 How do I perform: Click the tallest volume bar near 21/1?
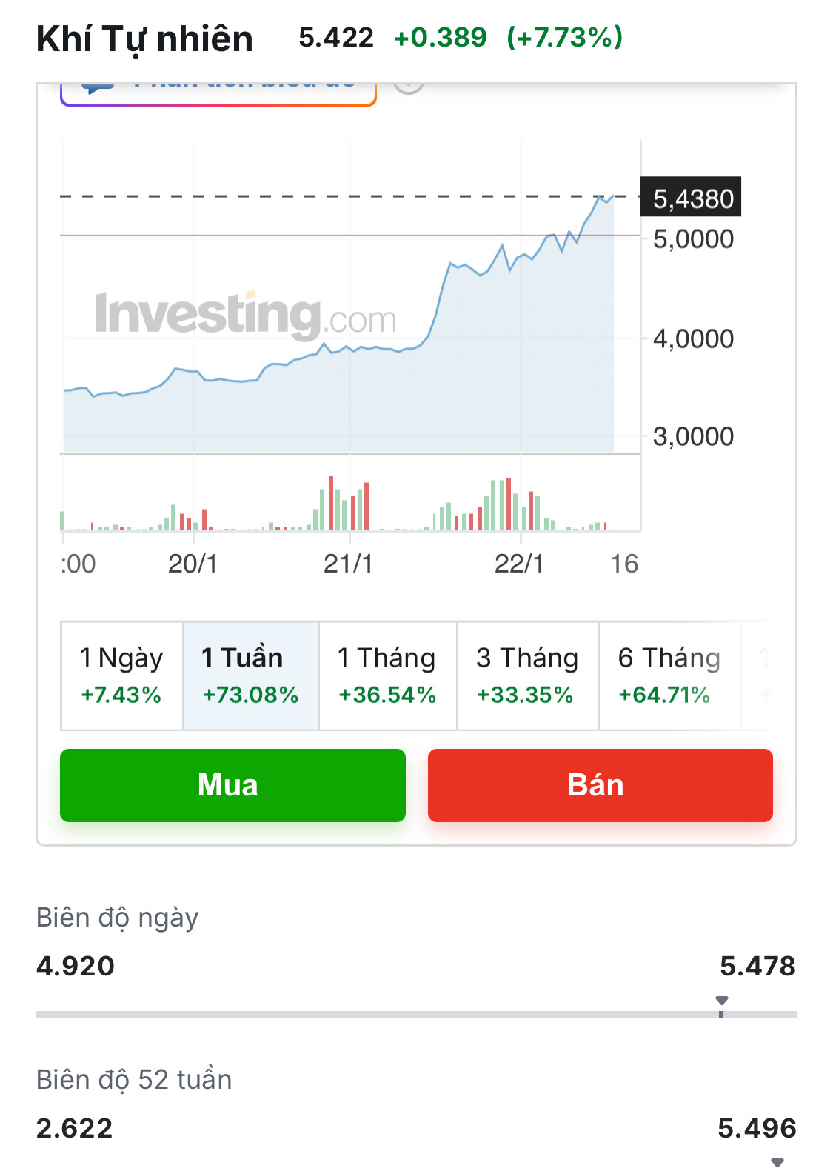point(331,502)
